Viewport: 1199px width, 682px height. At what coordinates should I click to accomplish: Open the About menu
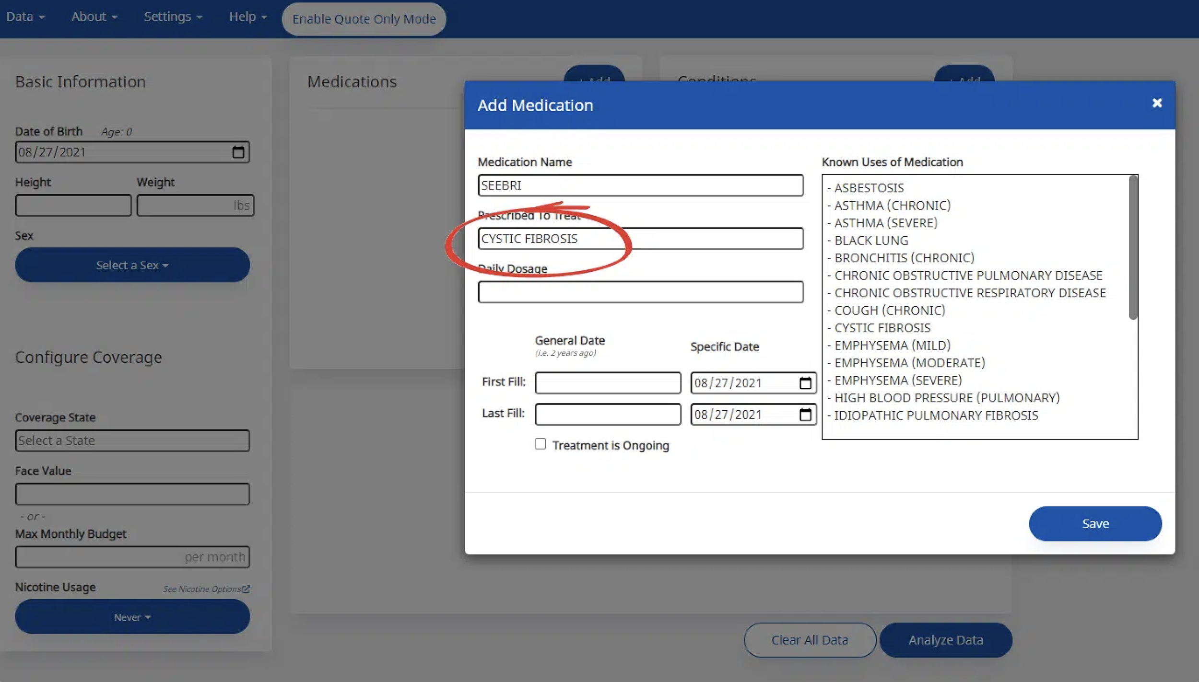coord(94,17)
